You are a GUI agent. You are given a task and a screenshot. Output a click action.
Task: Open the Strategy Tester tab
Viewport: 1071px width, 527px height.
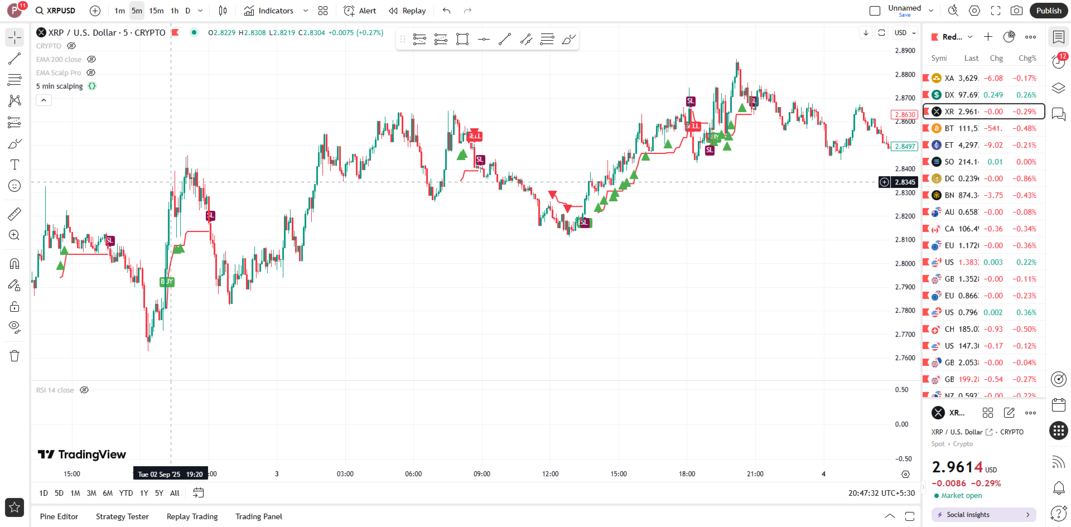coord(122,516)
